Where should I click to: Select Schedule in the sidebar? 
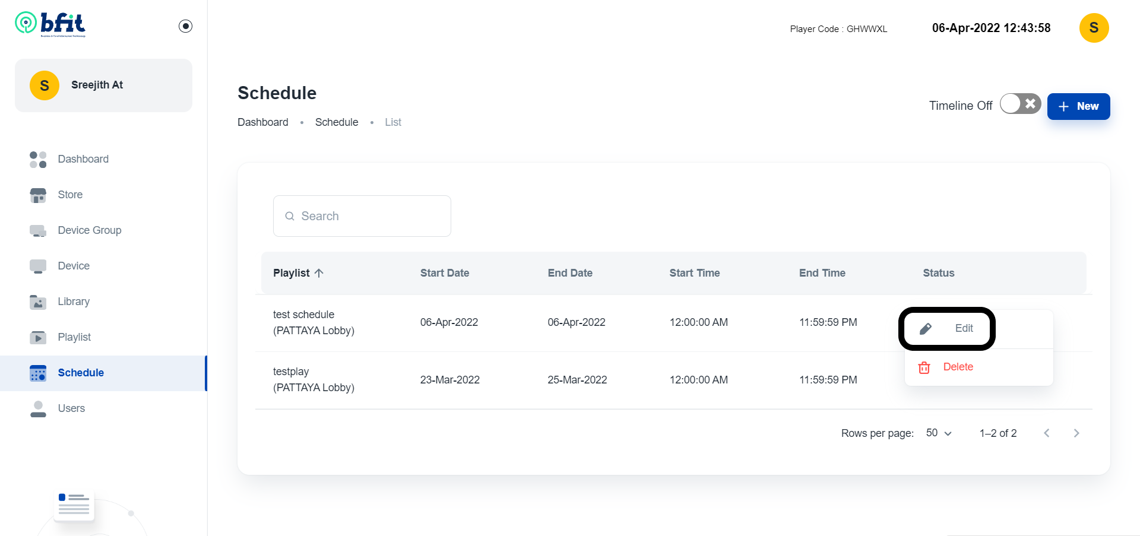point(103,373)
